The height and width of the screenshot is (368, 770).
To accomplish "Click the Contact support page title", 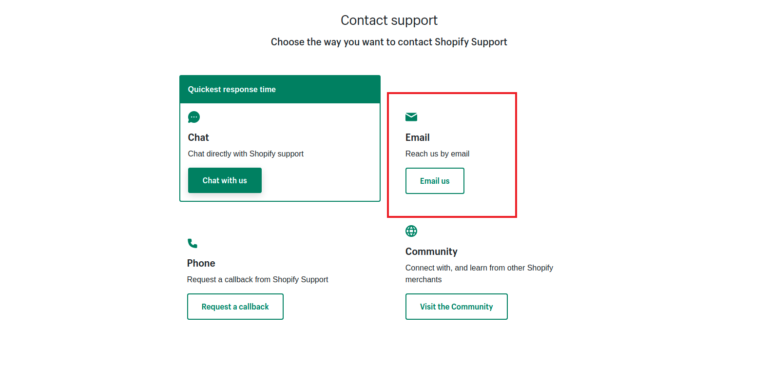I will 389,20.
